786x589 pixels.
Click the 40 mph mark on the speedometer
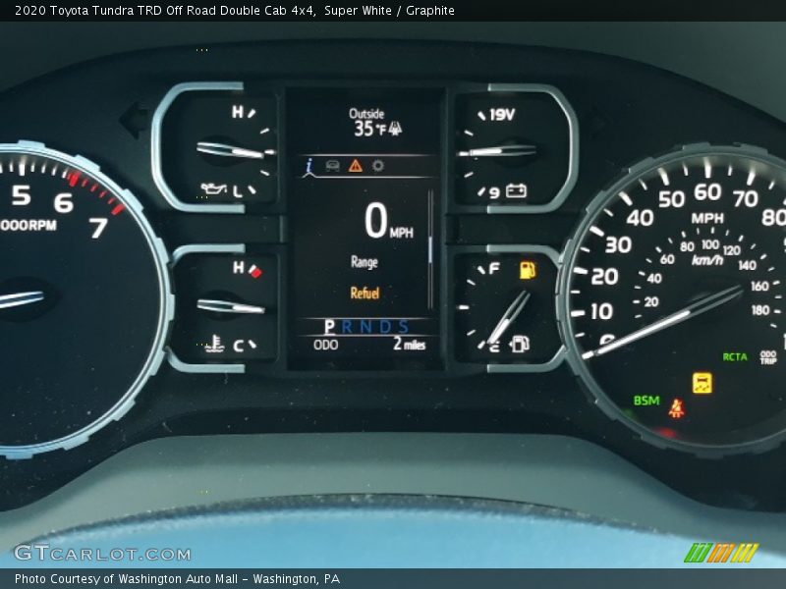point(640,218)
